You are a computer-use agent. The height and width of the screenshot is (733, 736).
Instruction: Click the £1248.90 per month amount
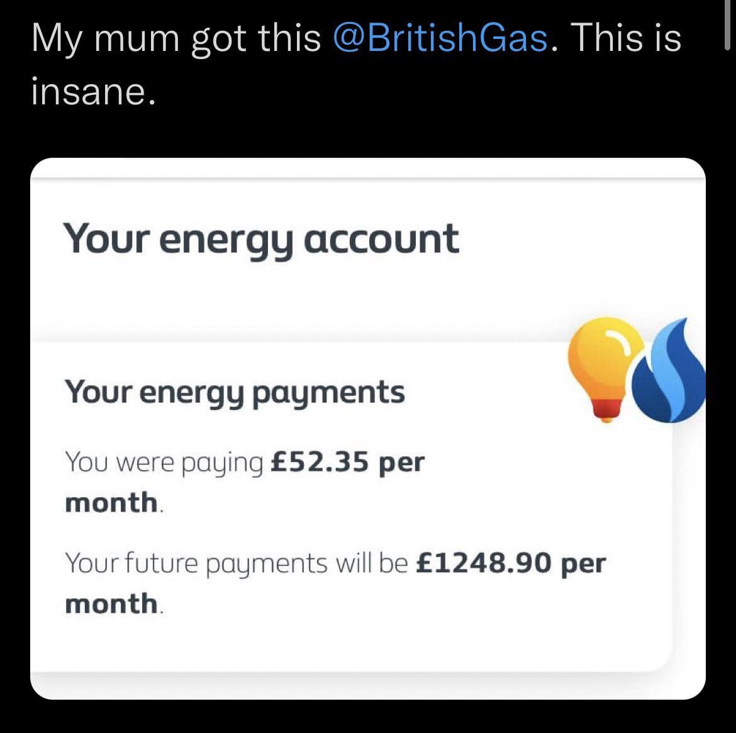pyautogui.click(x=510, y=564)
